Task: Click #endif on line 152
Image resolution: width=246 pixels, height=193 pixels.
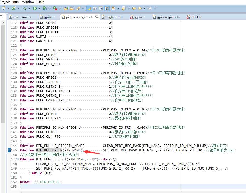Action: tap(26, 182)
